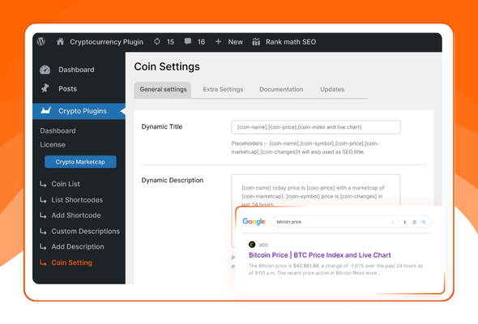
Task: Click the Dynamic Description label
Action: pos(173,180)
